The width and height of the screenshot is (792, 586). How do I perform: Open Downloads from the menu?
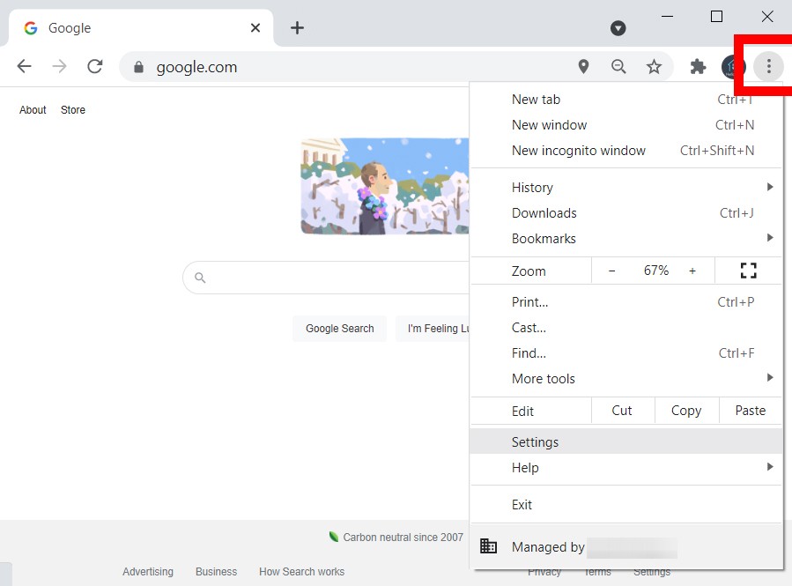[x=626, y=213]
